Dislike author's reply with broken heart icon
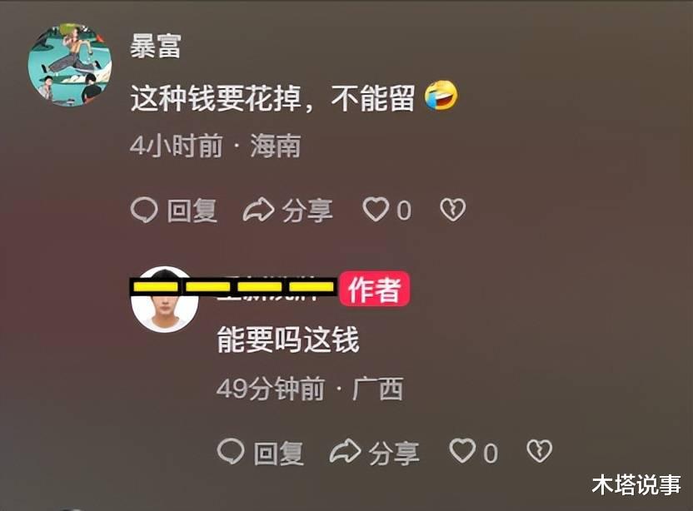The width and height of the screenshot is (693, 511). [x=540, y=451]
